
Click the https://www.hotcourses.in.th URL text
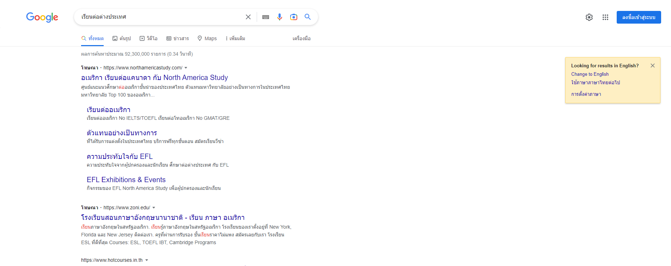tap(112, 260)
